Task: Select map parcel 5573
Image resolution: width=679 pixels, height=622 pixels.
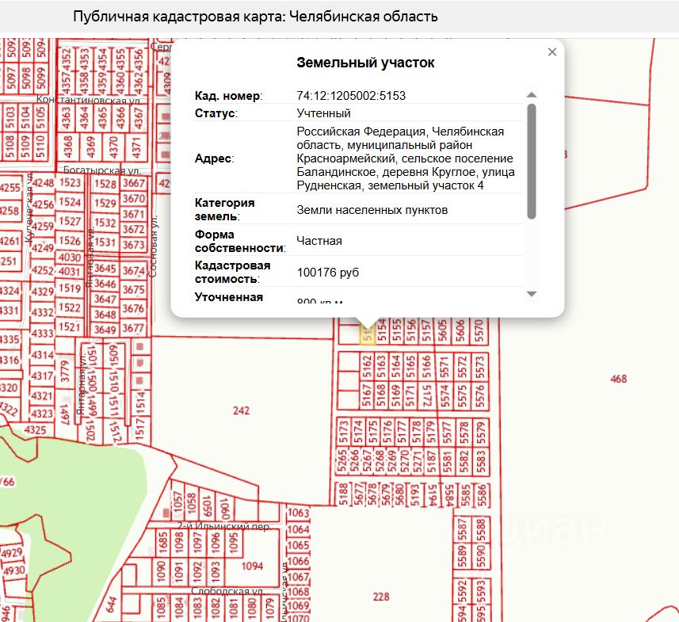Action: pos(480,366)
